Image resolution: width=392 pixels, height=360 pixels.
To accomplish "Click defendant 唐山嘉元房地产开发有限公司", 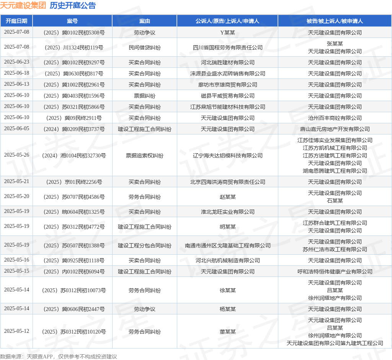I will tap(335, 129).
